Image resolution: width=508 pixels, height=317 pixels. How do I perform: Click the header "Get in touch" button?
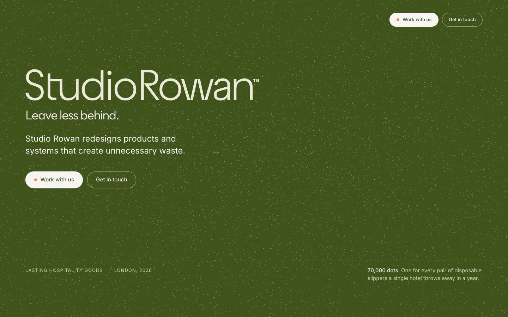click(462, 20)
